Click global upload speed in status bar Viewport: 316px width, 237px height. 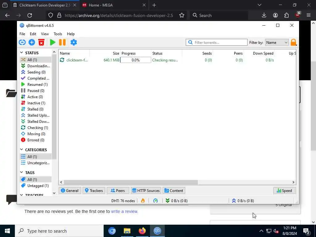[243, 201]
